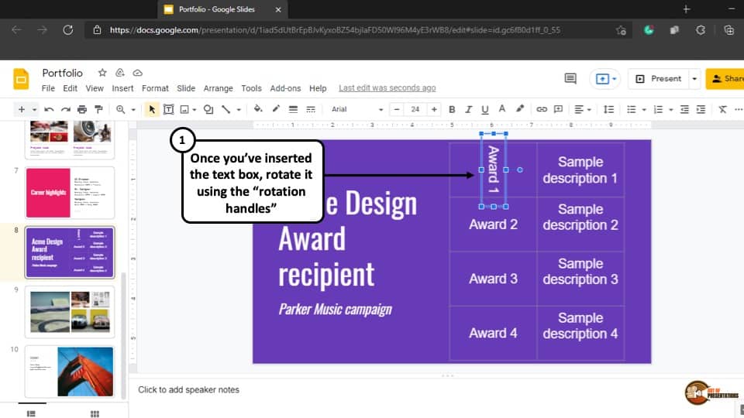Open the zoom magnifier tool
This screenshot has height=418, width=744.
[121, 109]
